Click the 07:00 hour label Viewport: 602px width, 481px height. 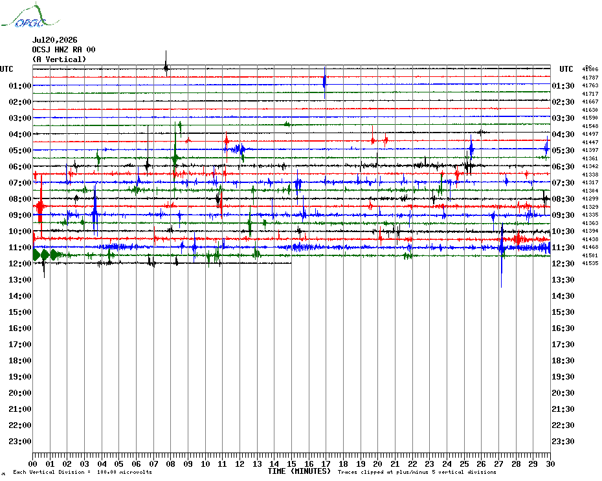[20, 182]
